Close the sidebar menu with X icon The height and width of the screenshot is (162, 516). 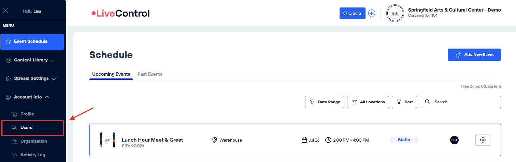click(x=5, y=11)
